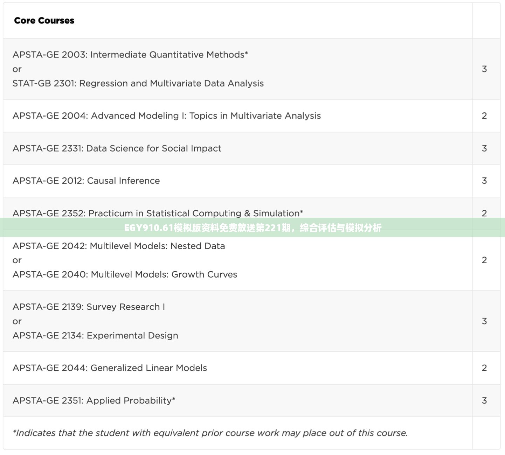
Task: Select credit value 3 for Causal Inference
Action: 484,181
